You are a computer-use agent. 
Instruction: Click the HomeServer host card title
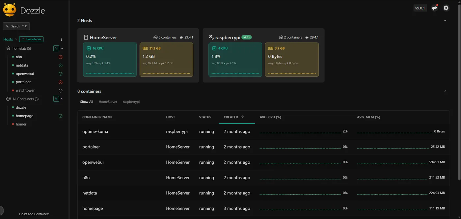(x=103, y=38)
